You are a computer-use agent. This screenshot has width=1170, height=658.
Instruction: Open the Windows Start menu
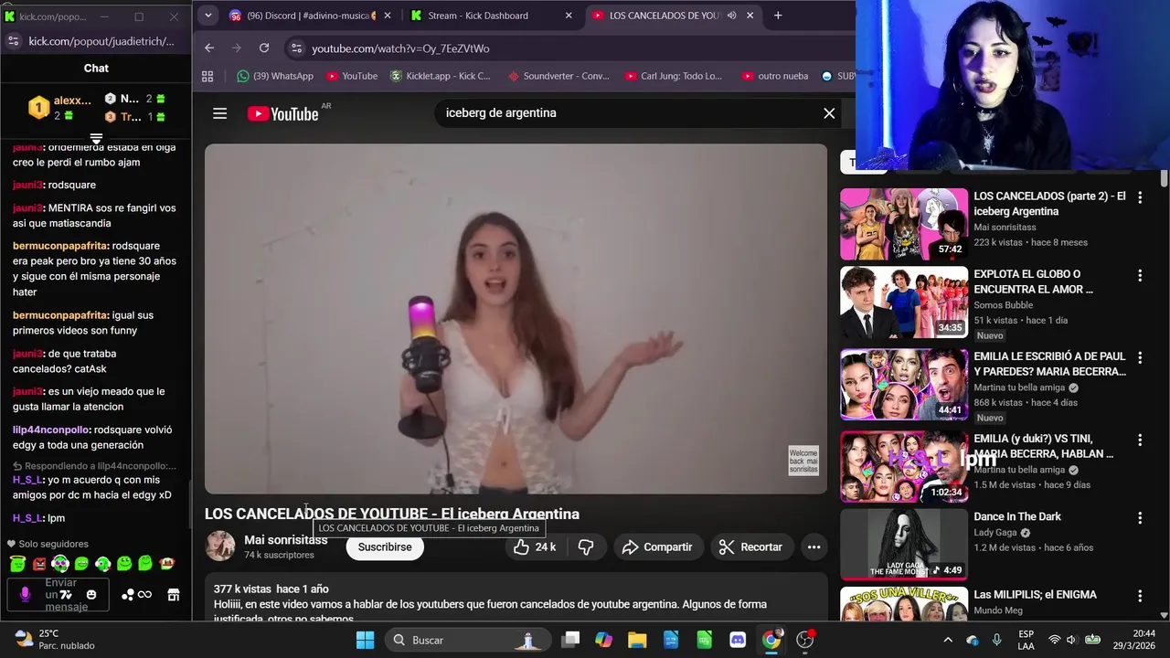365,640
